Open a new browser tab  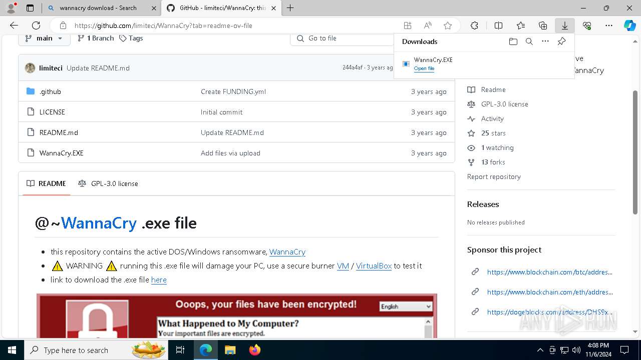[290, 8]
